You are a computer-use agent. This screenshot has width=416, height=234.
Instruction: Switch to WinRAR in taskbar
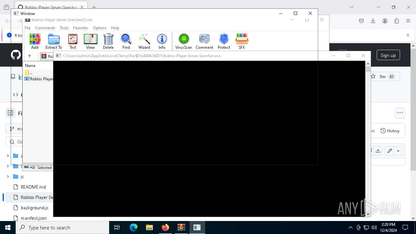pyautogui.click(x=181, y=227)
